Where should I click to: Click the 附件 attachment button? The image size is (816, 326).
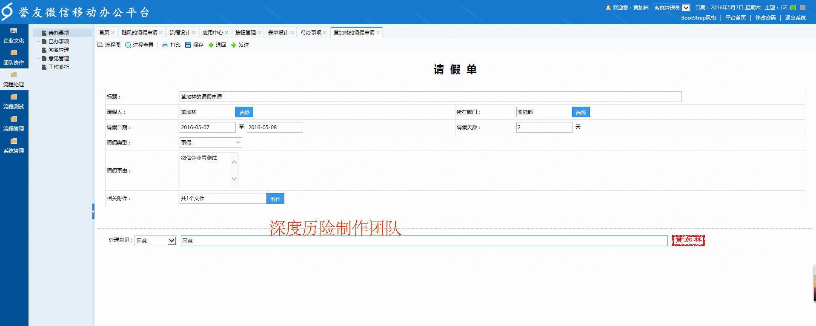click(x=275, y=198)
